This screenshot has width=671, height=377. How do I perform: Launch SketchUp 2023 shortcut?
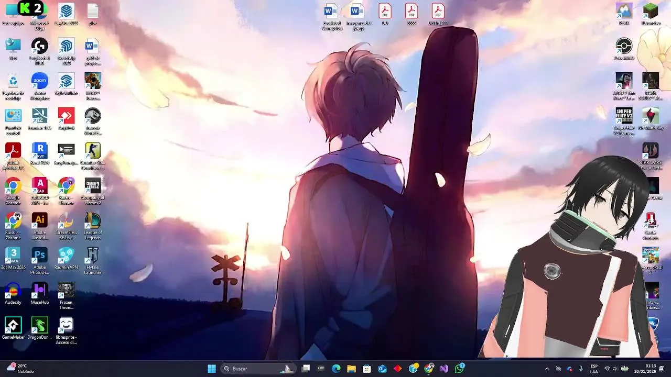[66, 52]
